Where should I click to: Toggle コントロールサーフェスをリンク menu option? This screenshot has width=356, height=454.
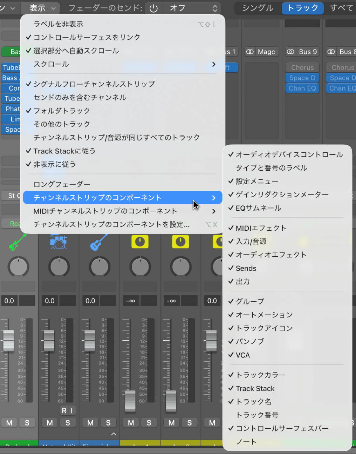pyautogui.click(x=123, y=37)
